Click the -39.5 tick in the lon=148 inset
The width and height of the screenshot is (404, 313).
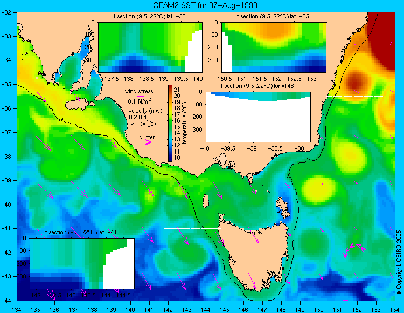228,148
